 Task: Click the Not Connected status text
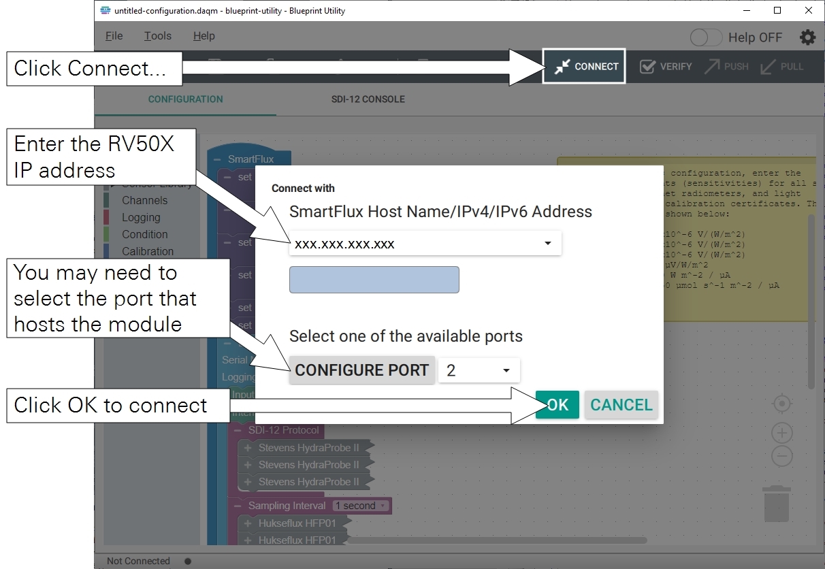tap(138, 562)
